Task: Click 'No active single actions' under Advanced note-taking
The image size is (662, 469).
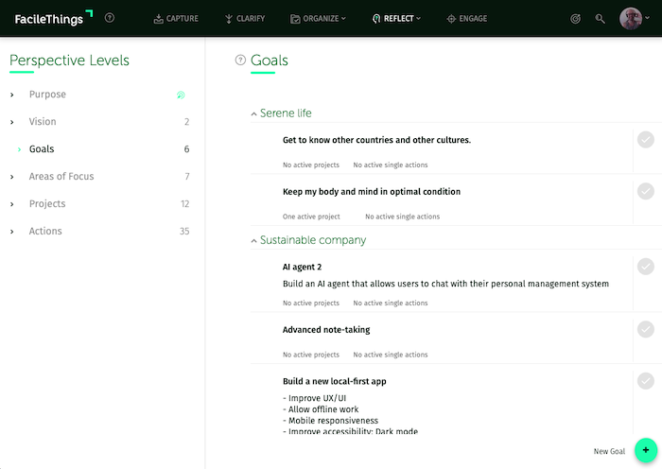Action: coord(390,355)
